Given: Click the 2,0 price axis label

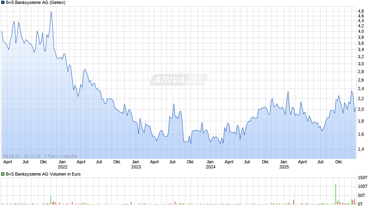Looking at the screenshot, I should [x=361, y=109].
